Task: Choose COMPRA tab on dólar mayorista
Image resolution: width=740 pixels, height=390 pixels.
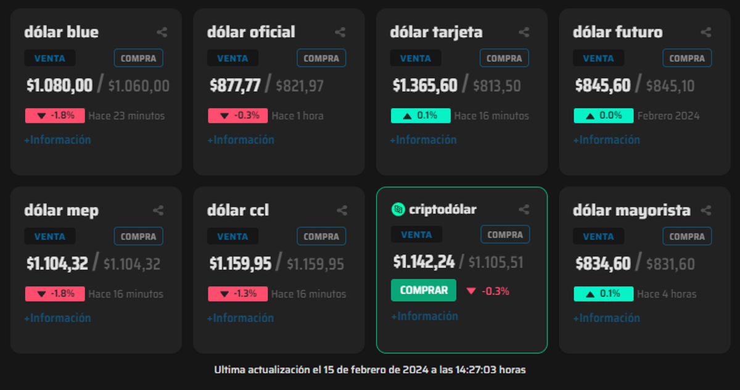Action: point(687,237)
